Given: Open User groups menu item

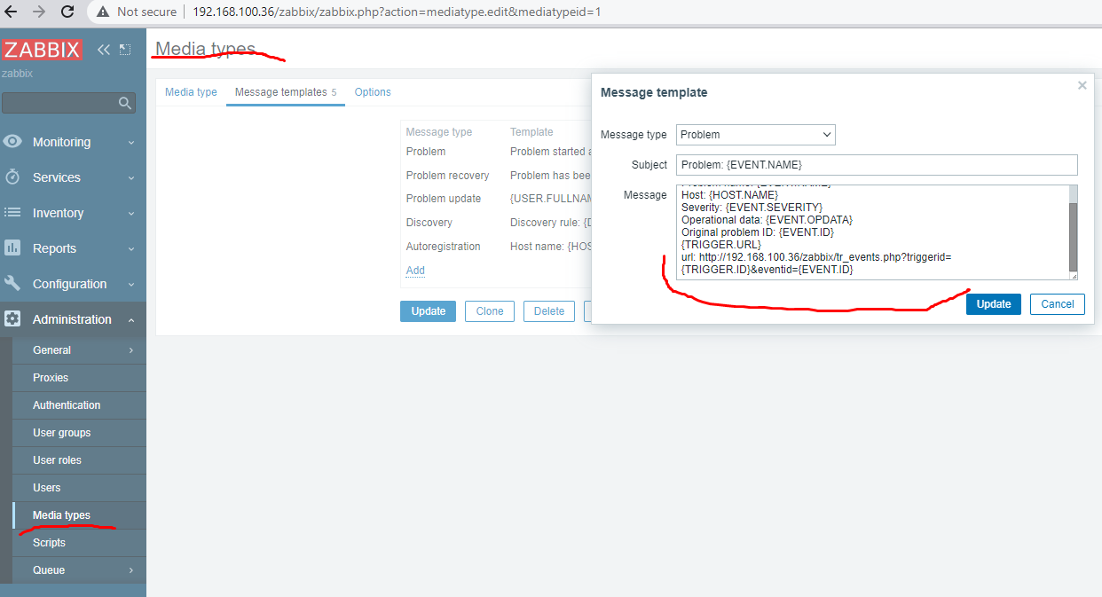Looking at the screenshot, I should (62, 433).
